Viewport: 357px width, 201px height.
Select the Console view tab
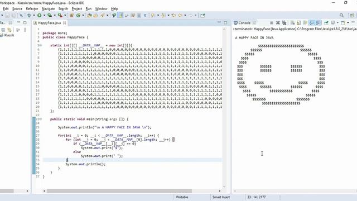coord(244,23)
